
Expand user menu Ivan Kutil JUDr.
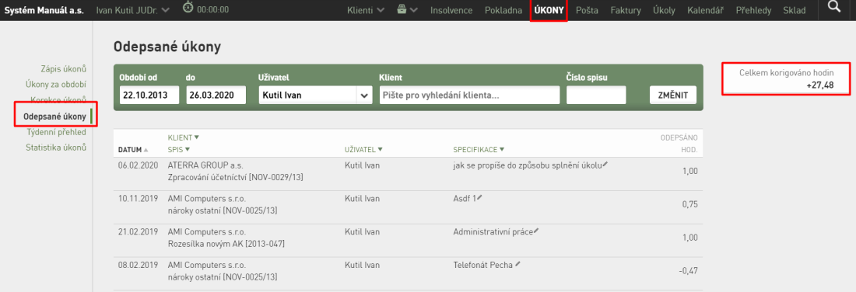click(x=132, y=10)
